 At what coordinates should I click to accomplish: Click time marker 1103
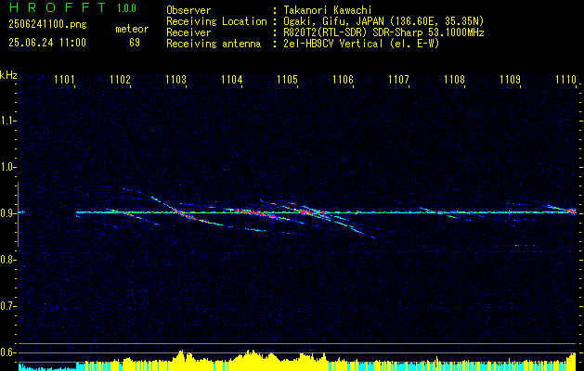(x=175, y=79)
